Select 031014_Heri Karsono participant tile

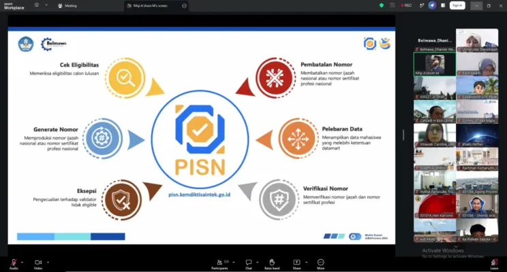click(x=435, y=207)
